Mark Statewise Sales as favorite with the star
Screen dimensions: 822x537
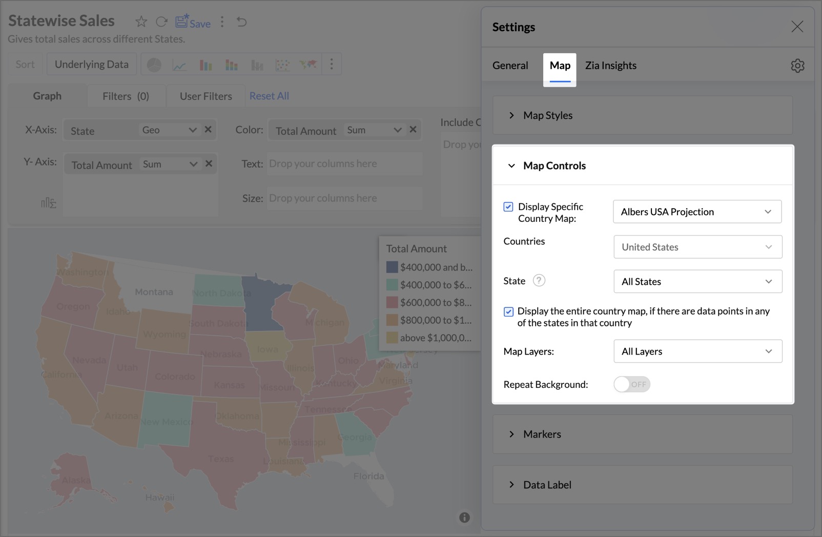click(x=141, y=22)
